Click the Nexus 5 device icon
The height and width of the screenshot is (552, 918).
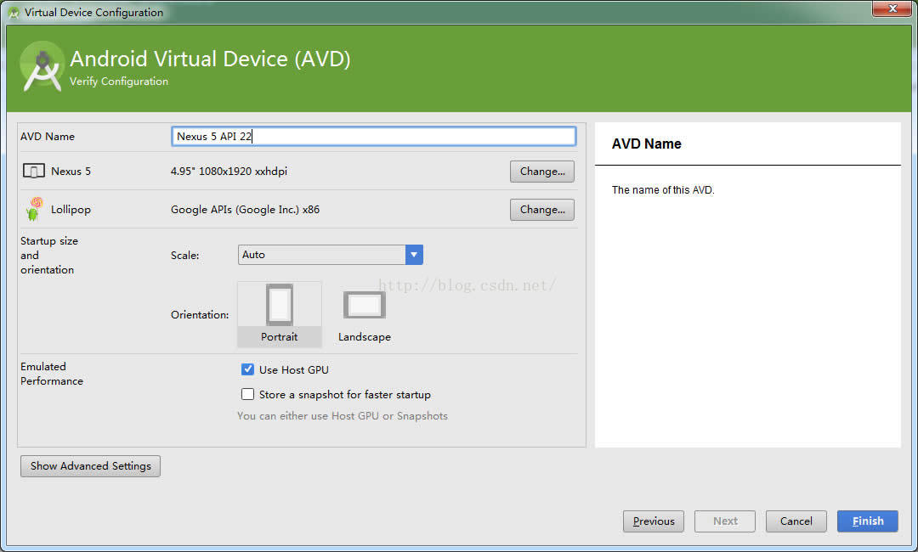click(33, 172)
